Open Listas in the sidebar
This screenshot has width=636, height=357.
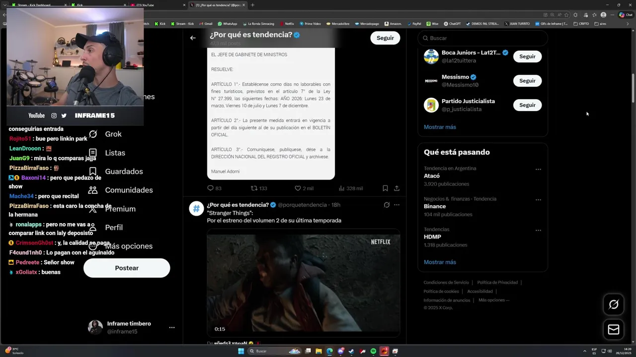tap(107, 153)
